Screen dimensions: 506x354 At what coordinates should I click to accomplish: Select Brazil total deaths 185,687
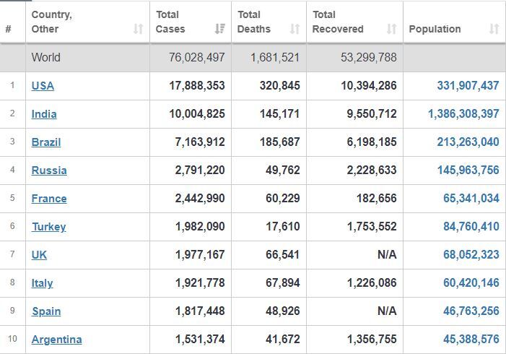280,142
